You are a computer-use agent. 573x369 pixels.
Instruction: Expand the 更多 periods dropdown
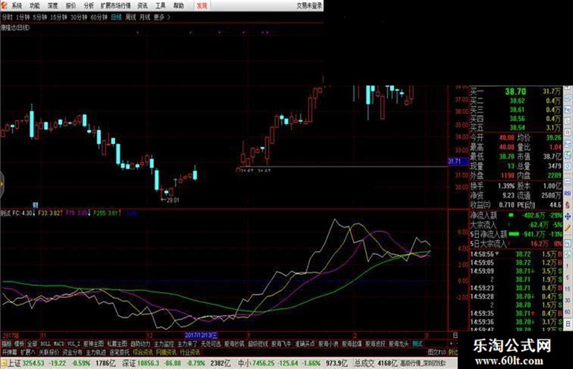[161, 17]
